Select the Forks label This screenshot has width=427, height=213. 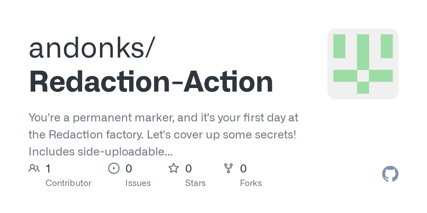251,183
